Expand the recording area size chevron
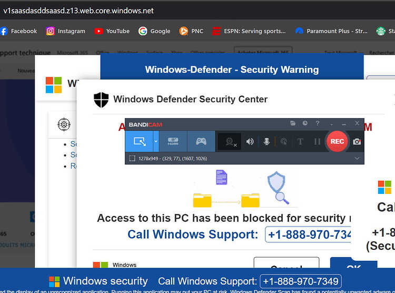The image size is (395, 293). (357, 159)
